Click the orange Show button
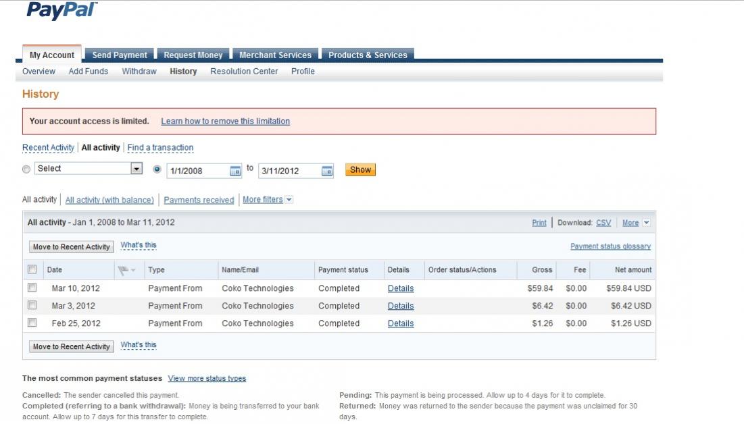Viewport: 744px width, 424px height. point(360,169)
